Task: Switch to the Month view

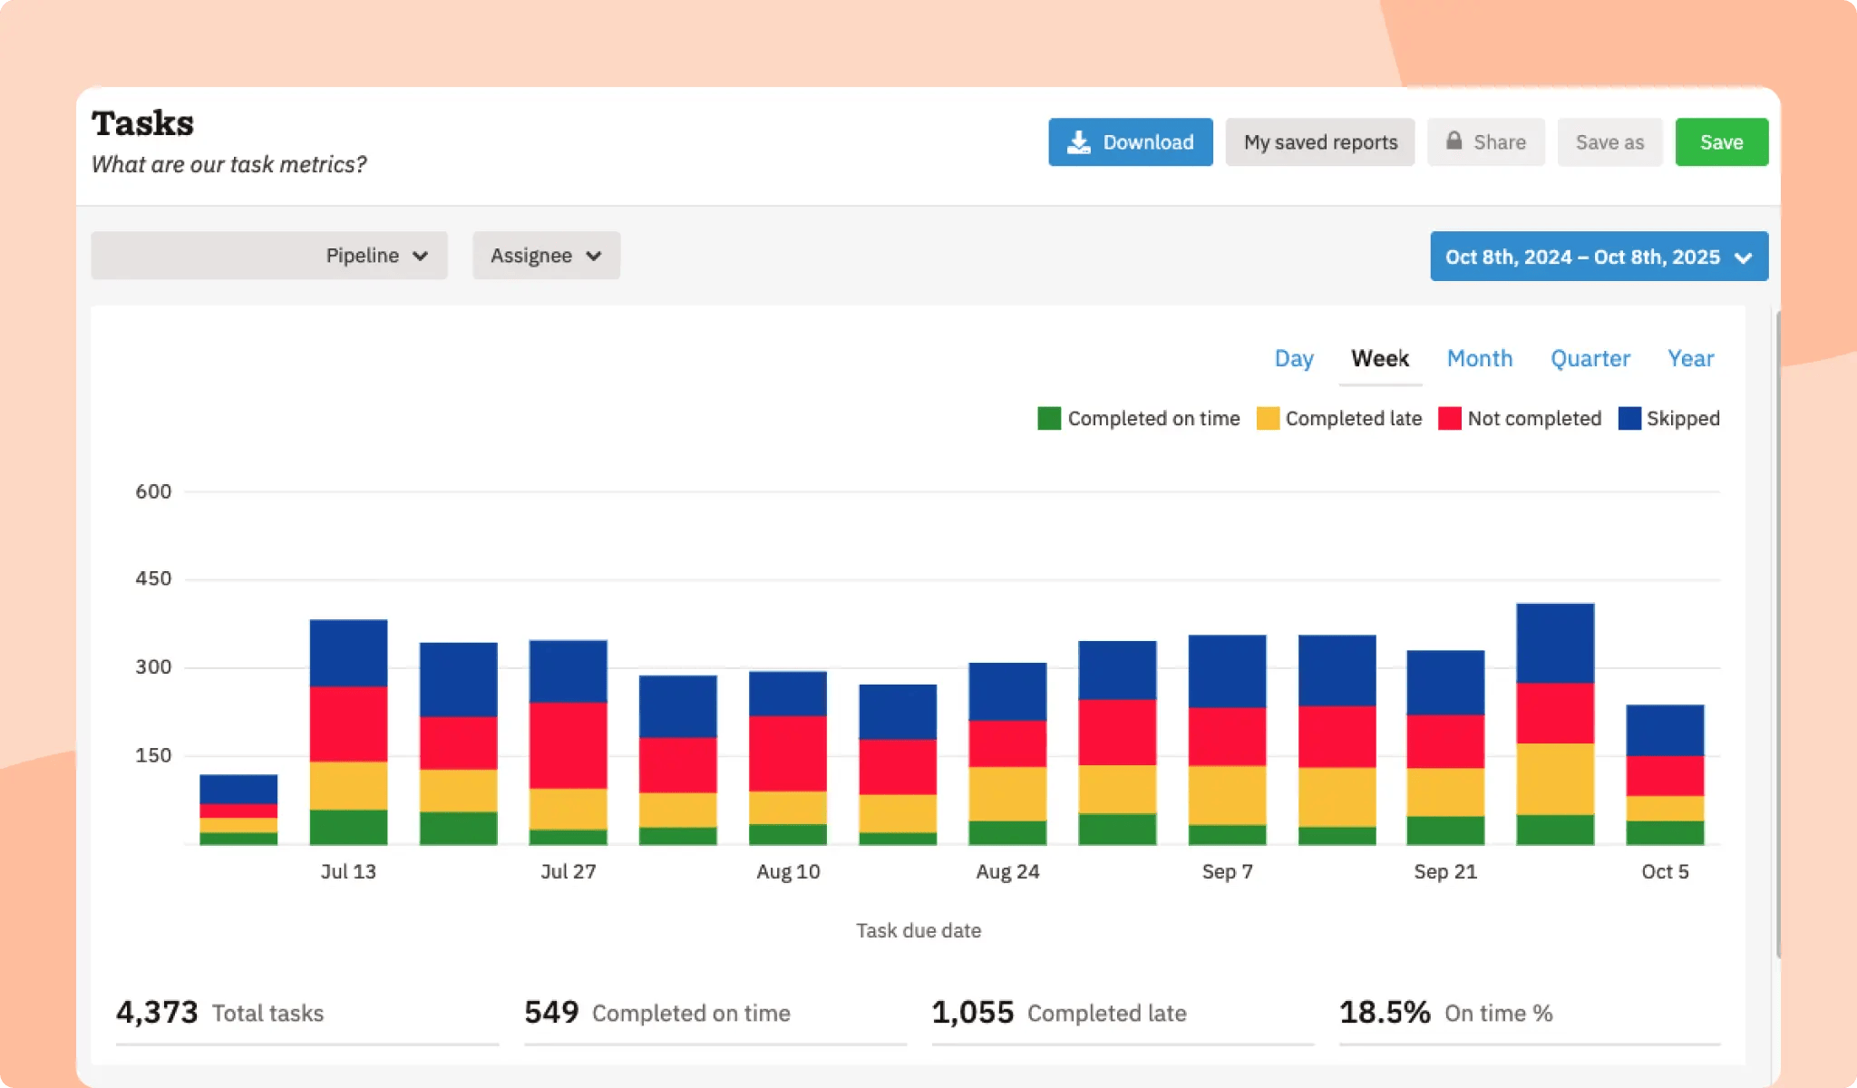Action: [x=1479, y=358]
